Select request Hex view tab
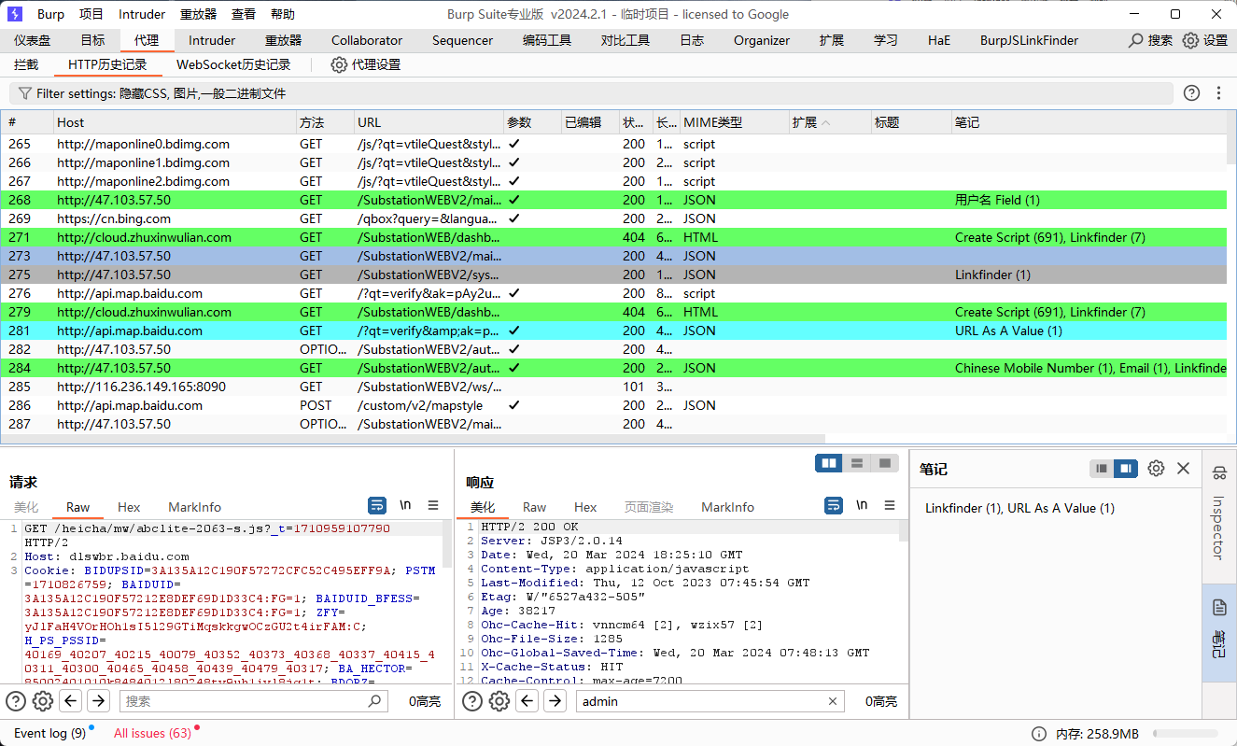Viewport: 1237px width, 746px height. (129, 507)
